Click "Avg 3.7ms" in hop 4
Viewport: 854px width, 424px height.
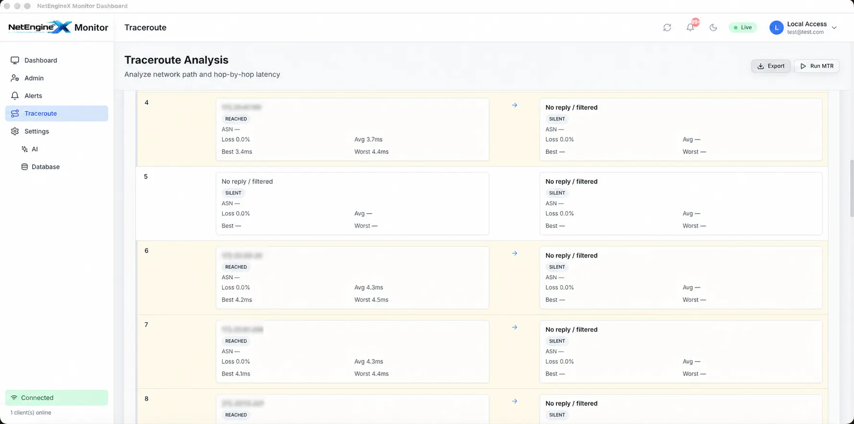tap(369, 140)
